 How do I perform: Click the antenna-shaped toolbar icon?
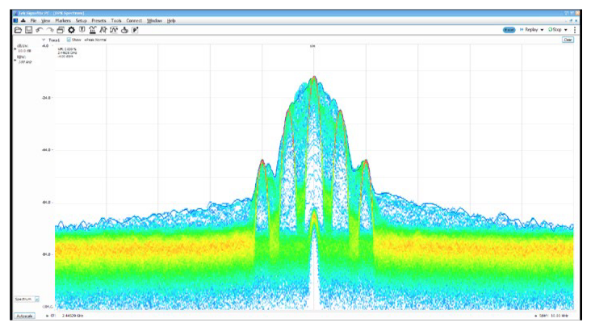(x=92, y=30)
